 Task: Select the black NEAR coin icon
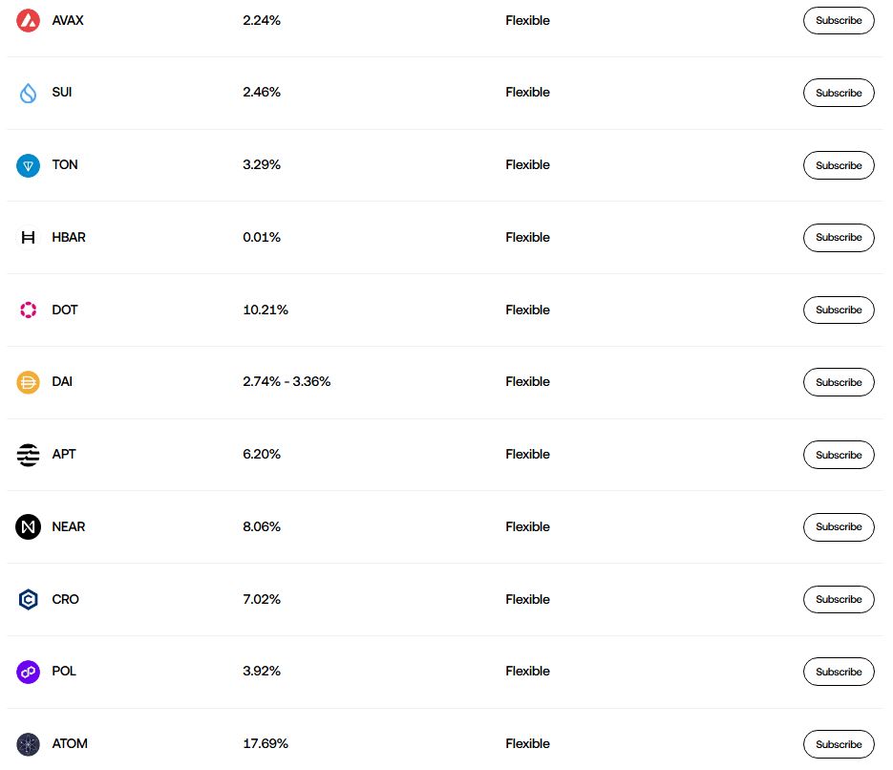click(x=28, y=526)
